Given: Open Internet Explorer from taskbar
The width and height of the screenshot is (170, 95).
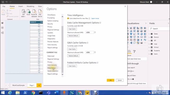Looking at the screenshot, I should tap(10, 93).
